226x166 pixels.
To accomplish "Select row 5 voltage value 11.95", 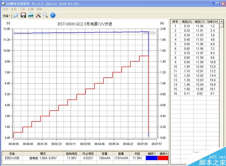I will pos(200,44).
